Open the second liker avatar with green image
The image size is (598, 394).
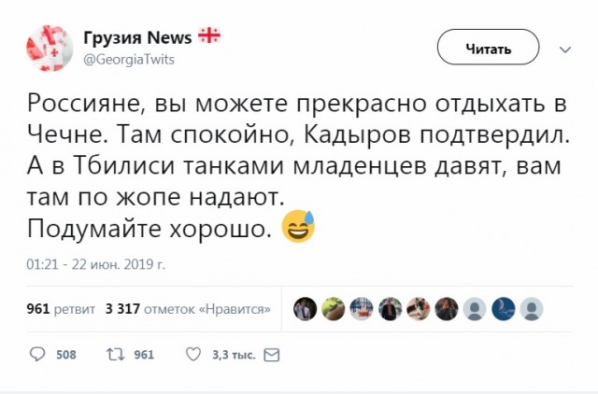[334, 309]
